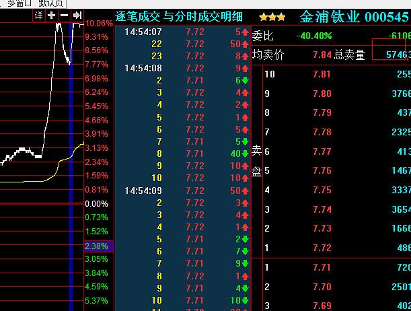Click the 总卖量 label
Image resolution: width=411 pixels, height=311 pixels.
pos(349,55)
